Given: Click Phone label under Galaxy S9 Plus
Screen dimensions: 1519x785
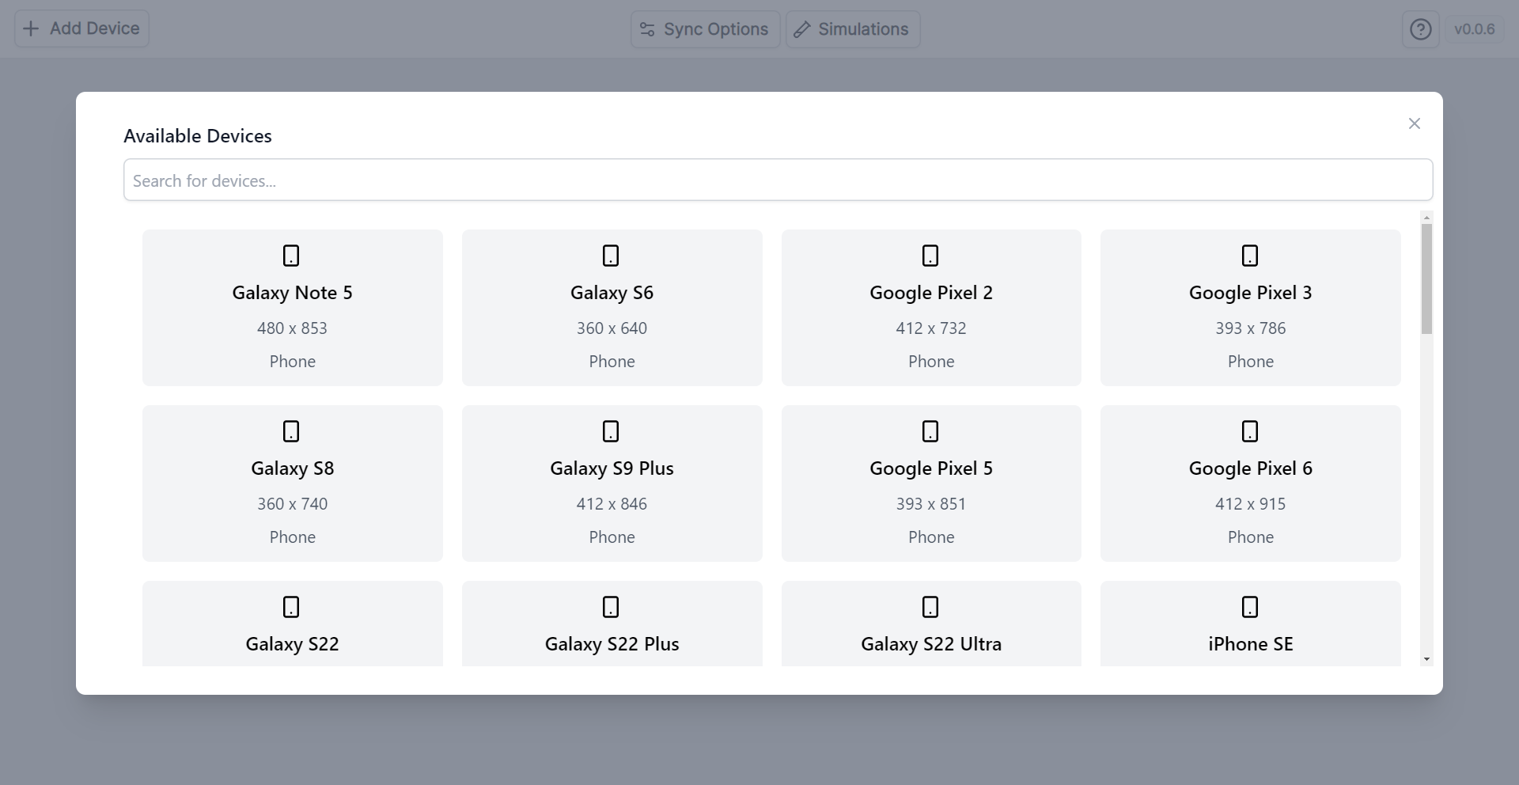Looking at the screenshot, I should [x=612, y=537].
